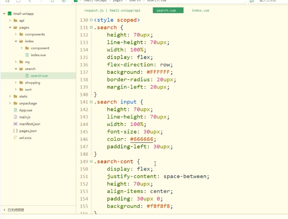Image resolution: width=288 pixels, height=219 pixels.
Task: Click the pages.json bracket icon
Action: click(x=16, y=131)
